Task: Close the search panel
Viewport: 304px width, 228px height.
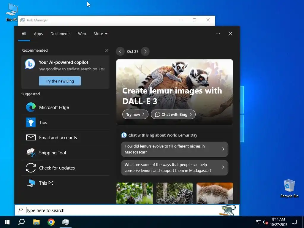Action: [x=230, y=34]
